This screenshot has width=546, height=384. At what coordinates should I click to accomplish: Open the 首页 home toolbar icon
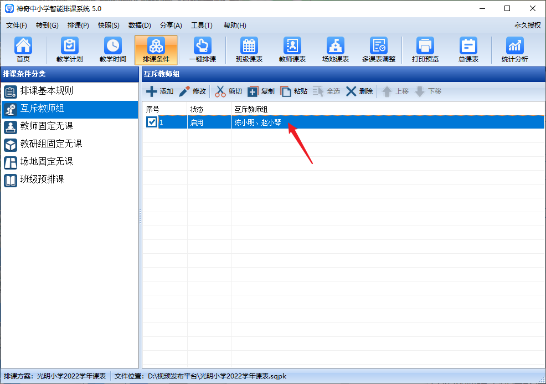tap(23, 49)
